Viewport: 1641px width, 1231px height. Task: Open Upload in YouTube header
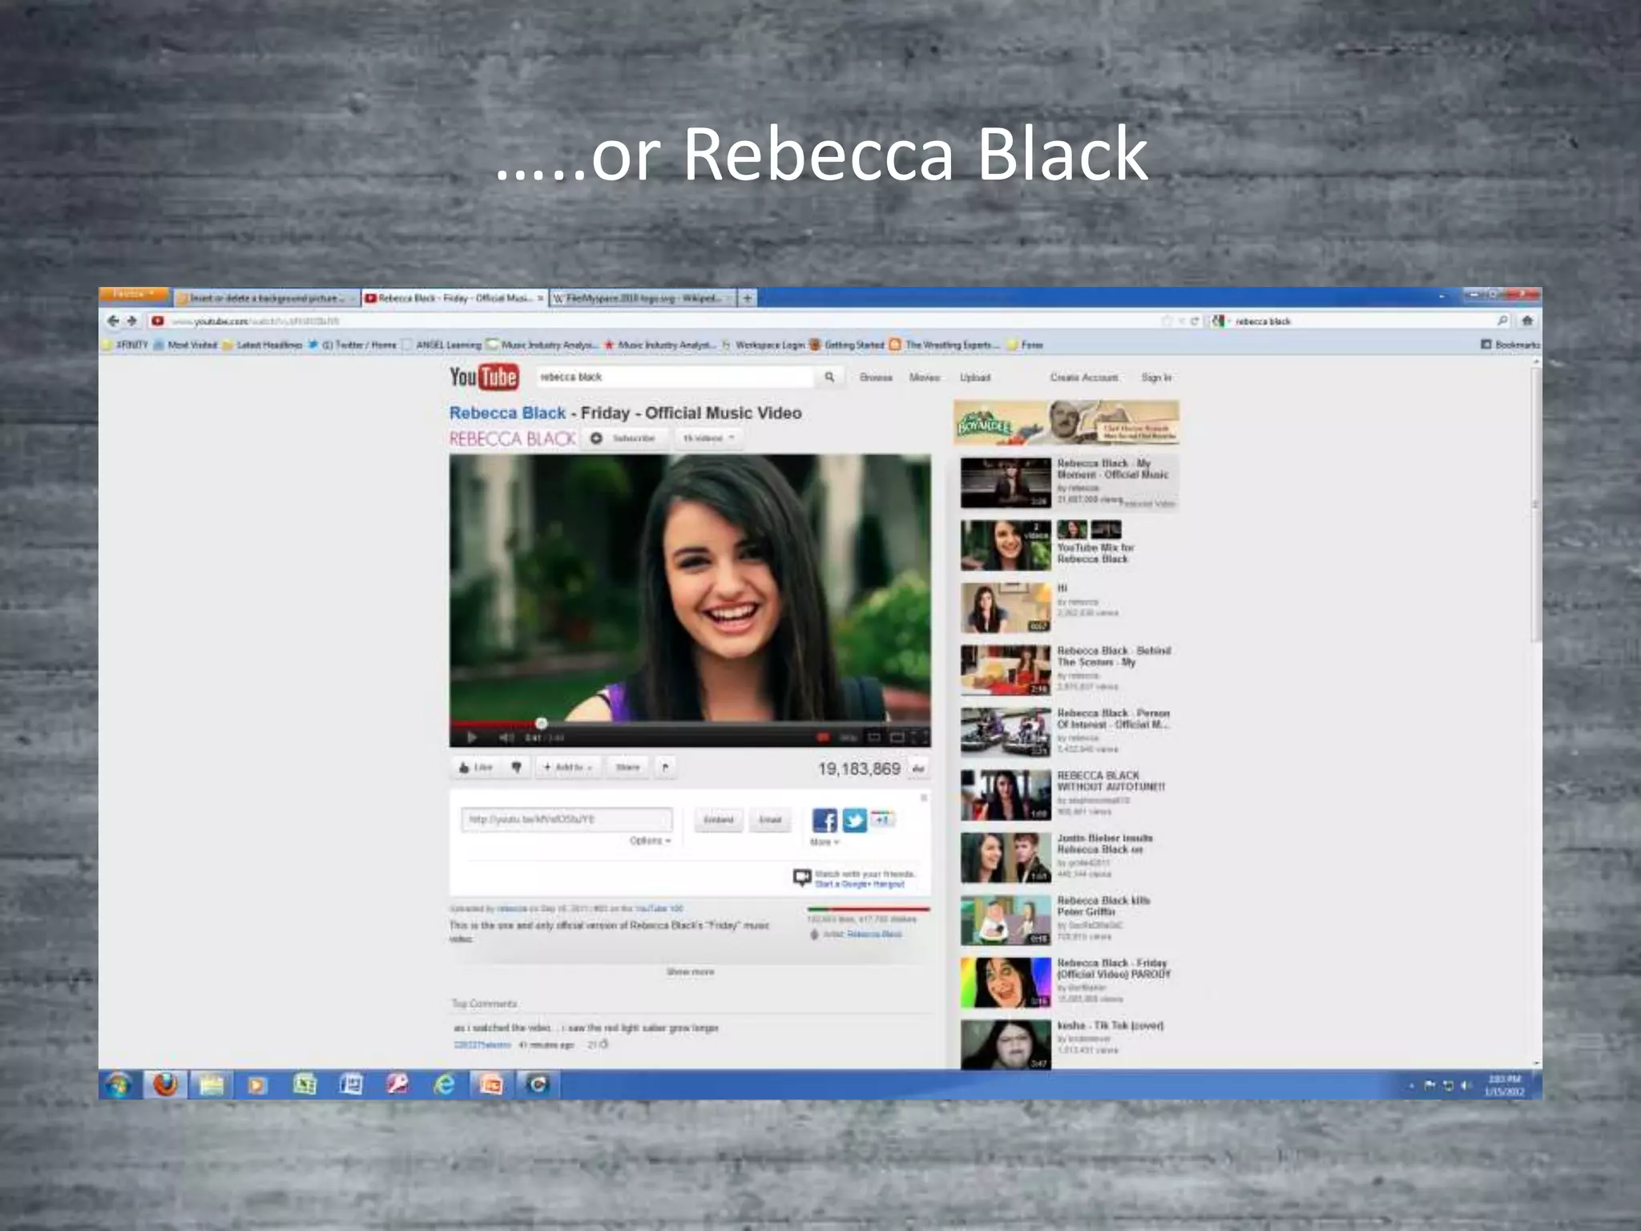tap(975, 377)
